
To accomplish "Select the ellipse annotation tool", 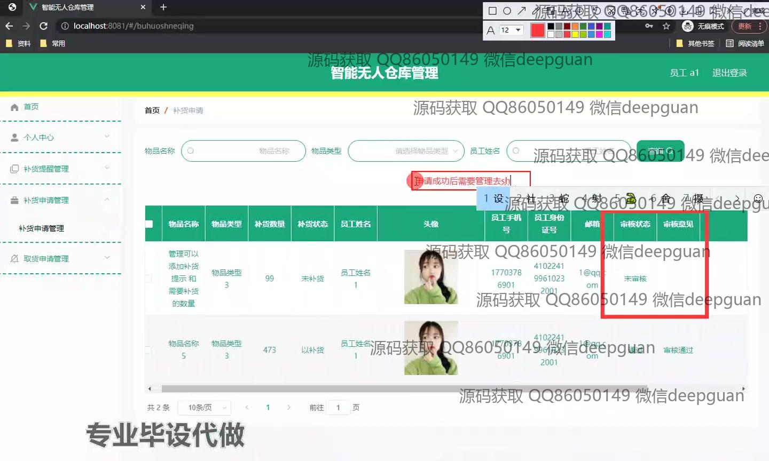I will click(x=507, y=11).
